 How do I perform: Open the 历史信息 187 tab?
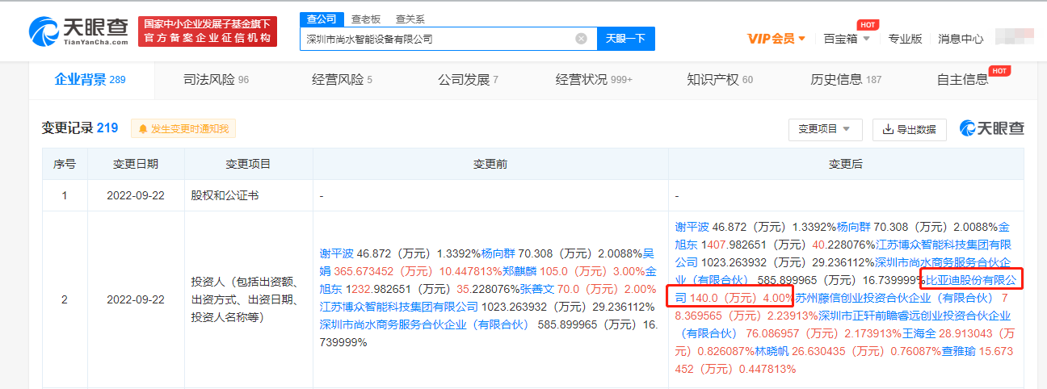point(846,80)
